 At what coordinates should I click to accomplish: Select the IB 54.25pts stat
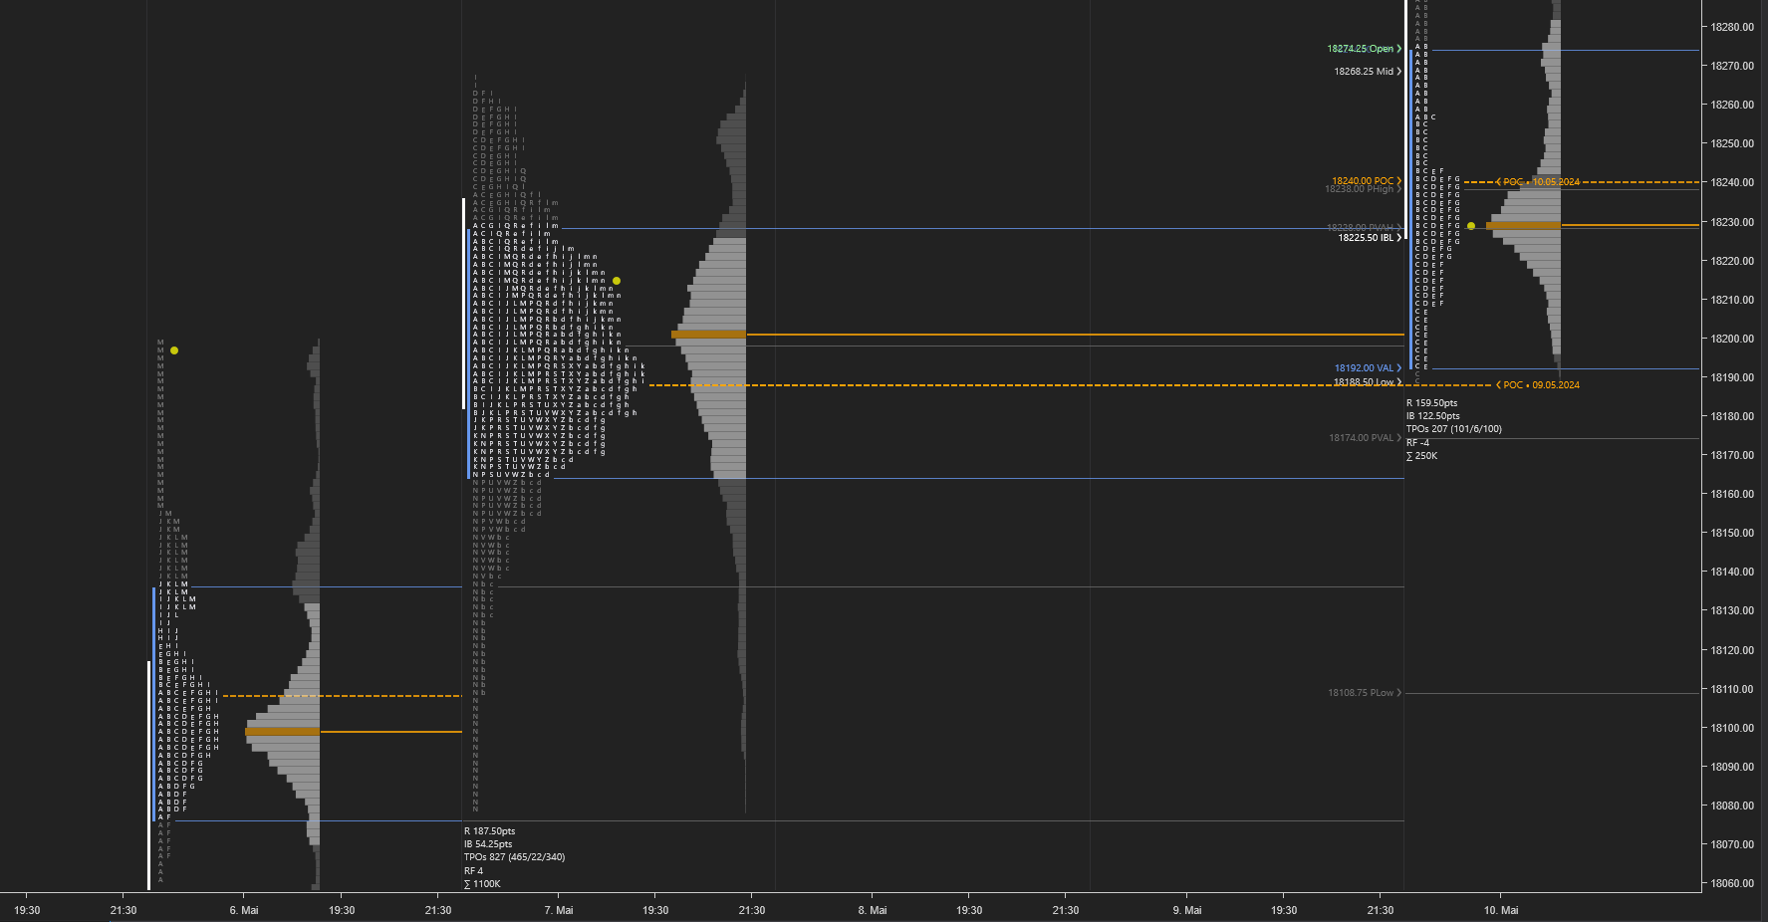pos(488,844)
